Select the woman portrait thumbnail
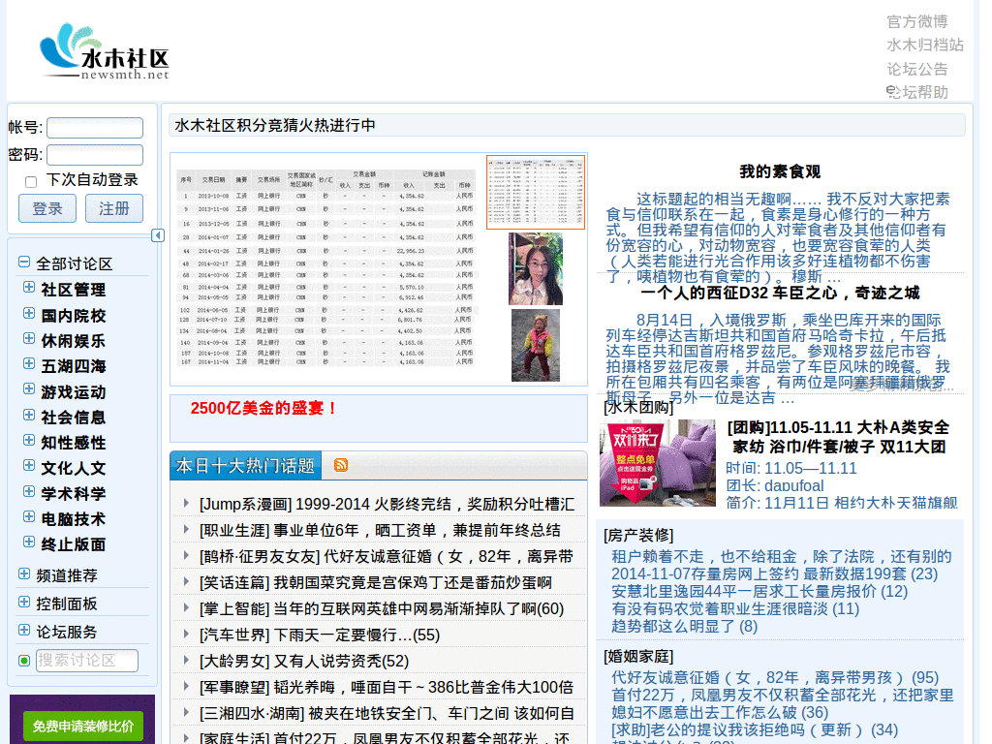The width and height of the screenshot is (992, 744). pyautogui.click(x=535, y=269)
